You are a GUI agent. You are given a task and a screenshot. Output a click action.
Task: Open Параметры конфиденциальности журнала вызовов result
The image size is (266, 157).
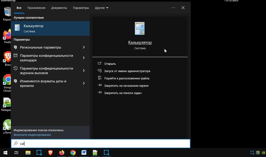pos(50,70)
